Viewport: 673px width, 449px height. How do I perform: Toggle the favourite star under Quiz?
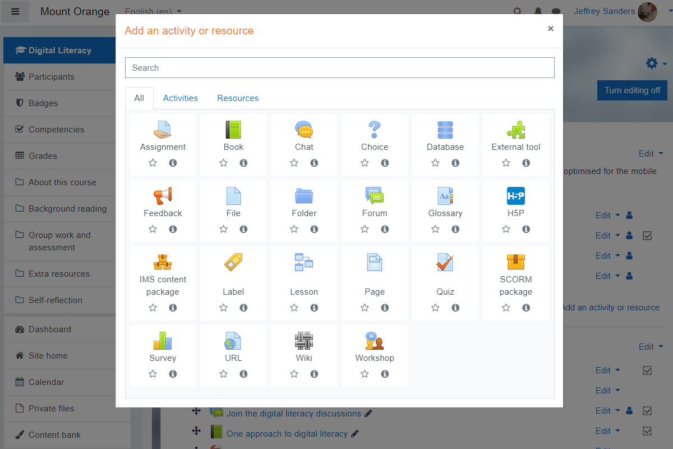tap(435, 308)
